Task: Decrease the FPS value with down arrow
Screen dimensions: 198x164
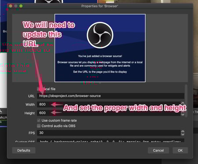Action: (183, 134)
